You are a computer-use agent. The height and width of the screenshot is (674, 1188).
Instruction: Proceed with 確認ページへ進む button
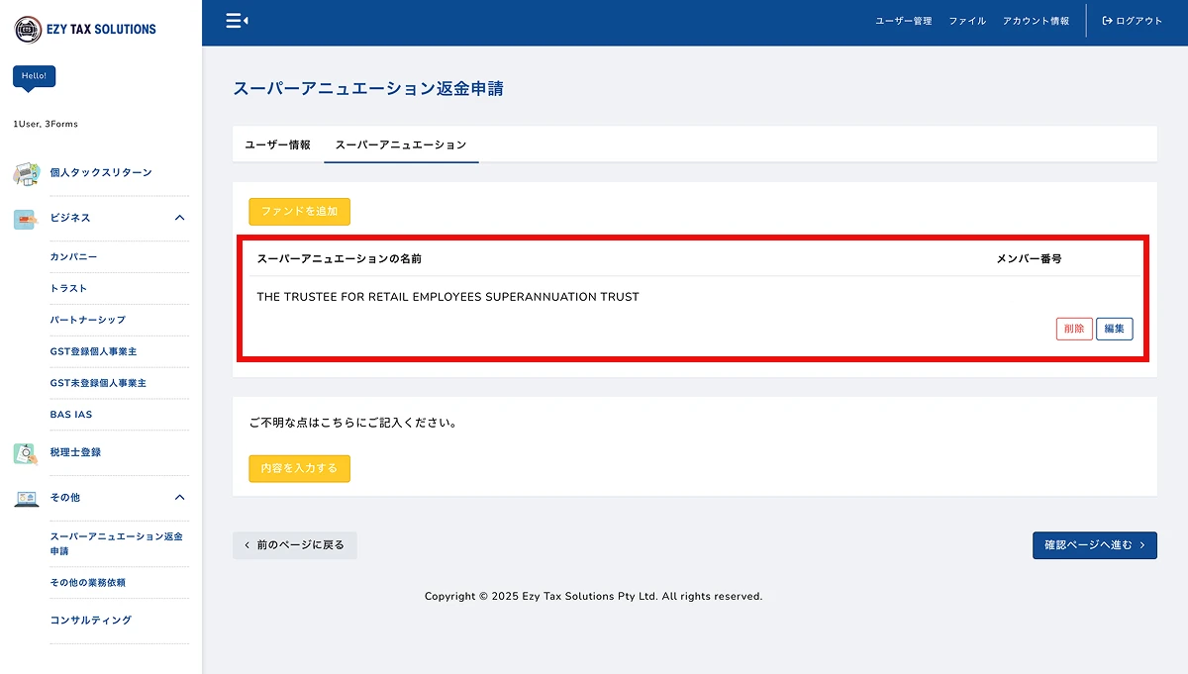1094,545
